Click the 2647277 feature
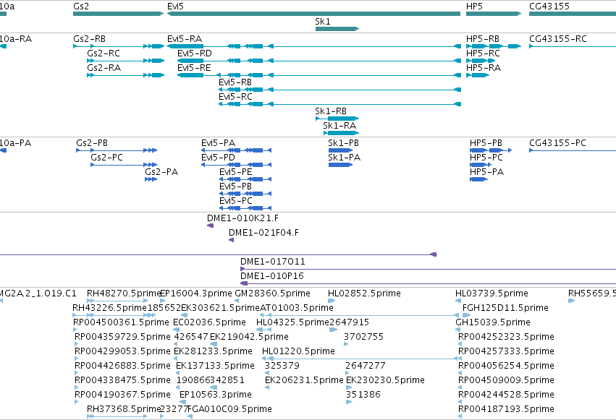616x420 pixels. tap(347, 373)
